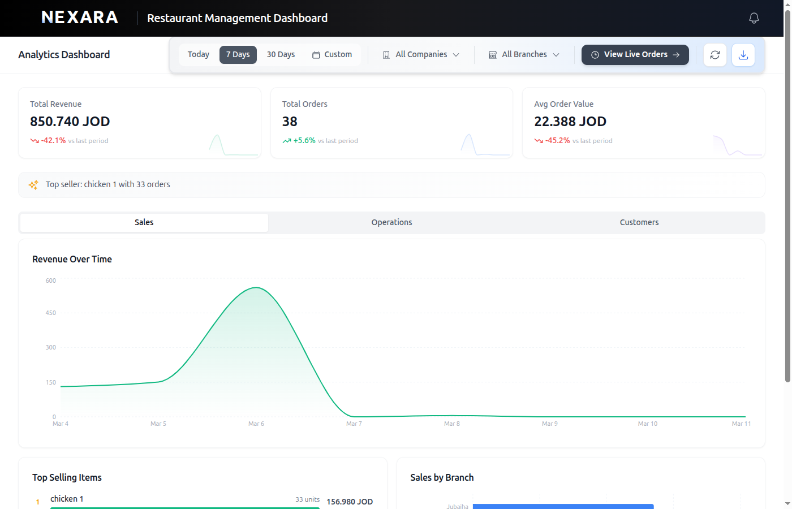Expand the All Branches dropdown

coord(524,55)
